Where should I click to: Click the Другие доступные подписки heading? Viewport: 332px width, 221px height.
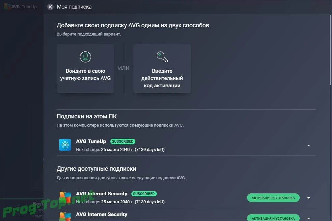[x=96, y=169]
